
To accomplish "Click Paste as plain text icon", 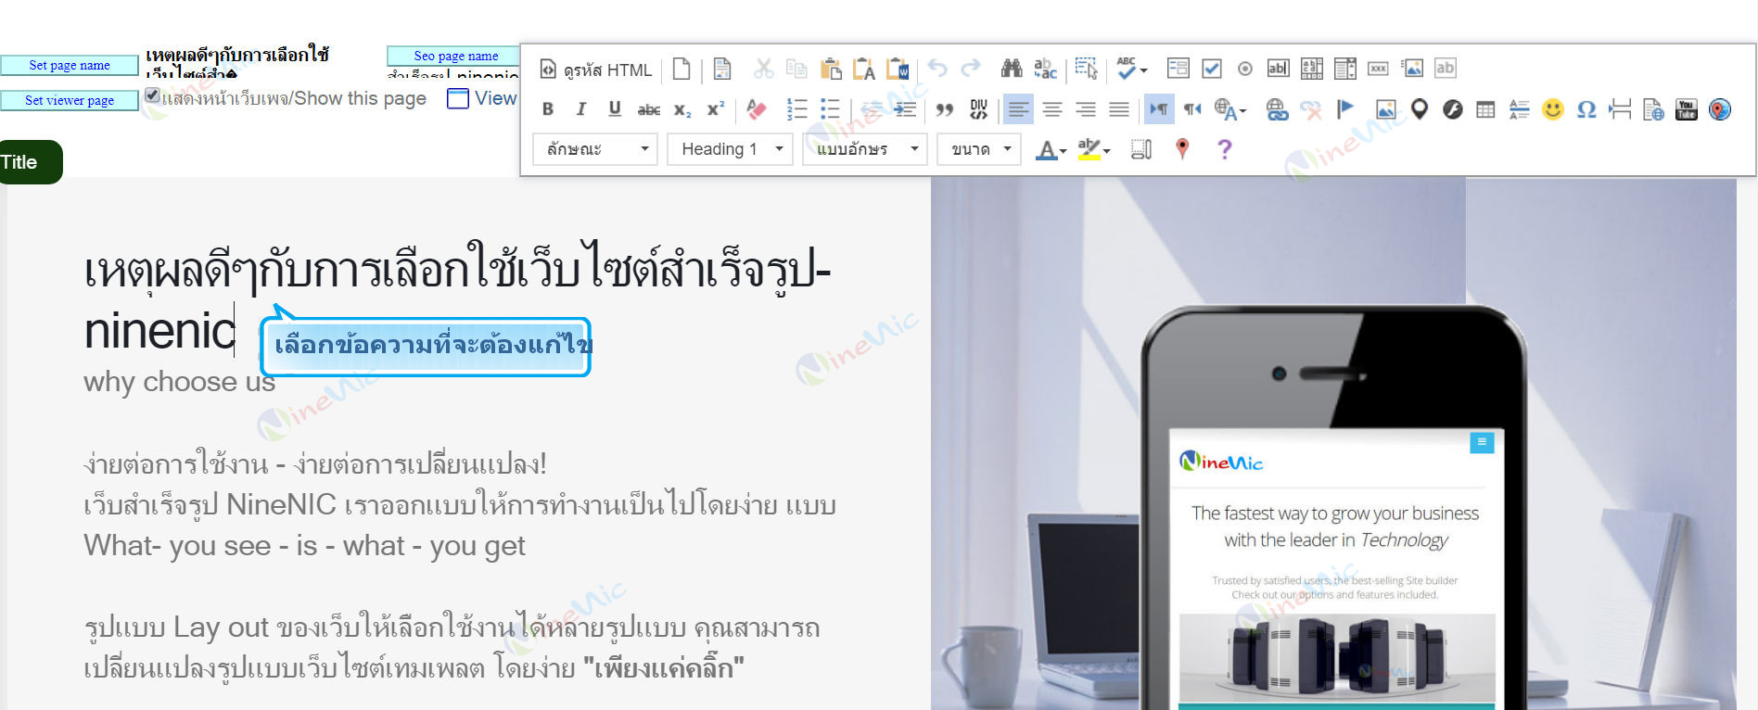I will coord(864,69).
